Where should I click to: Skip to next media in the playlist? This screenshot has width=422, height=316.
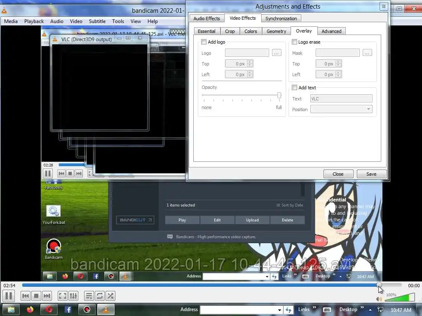[x=47, y=296]
